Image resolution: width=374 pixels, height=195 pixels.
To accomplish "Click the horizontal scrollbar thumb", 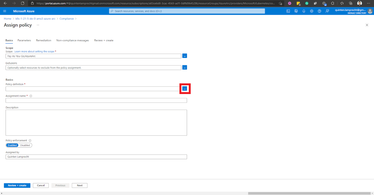I will [309, 193].
